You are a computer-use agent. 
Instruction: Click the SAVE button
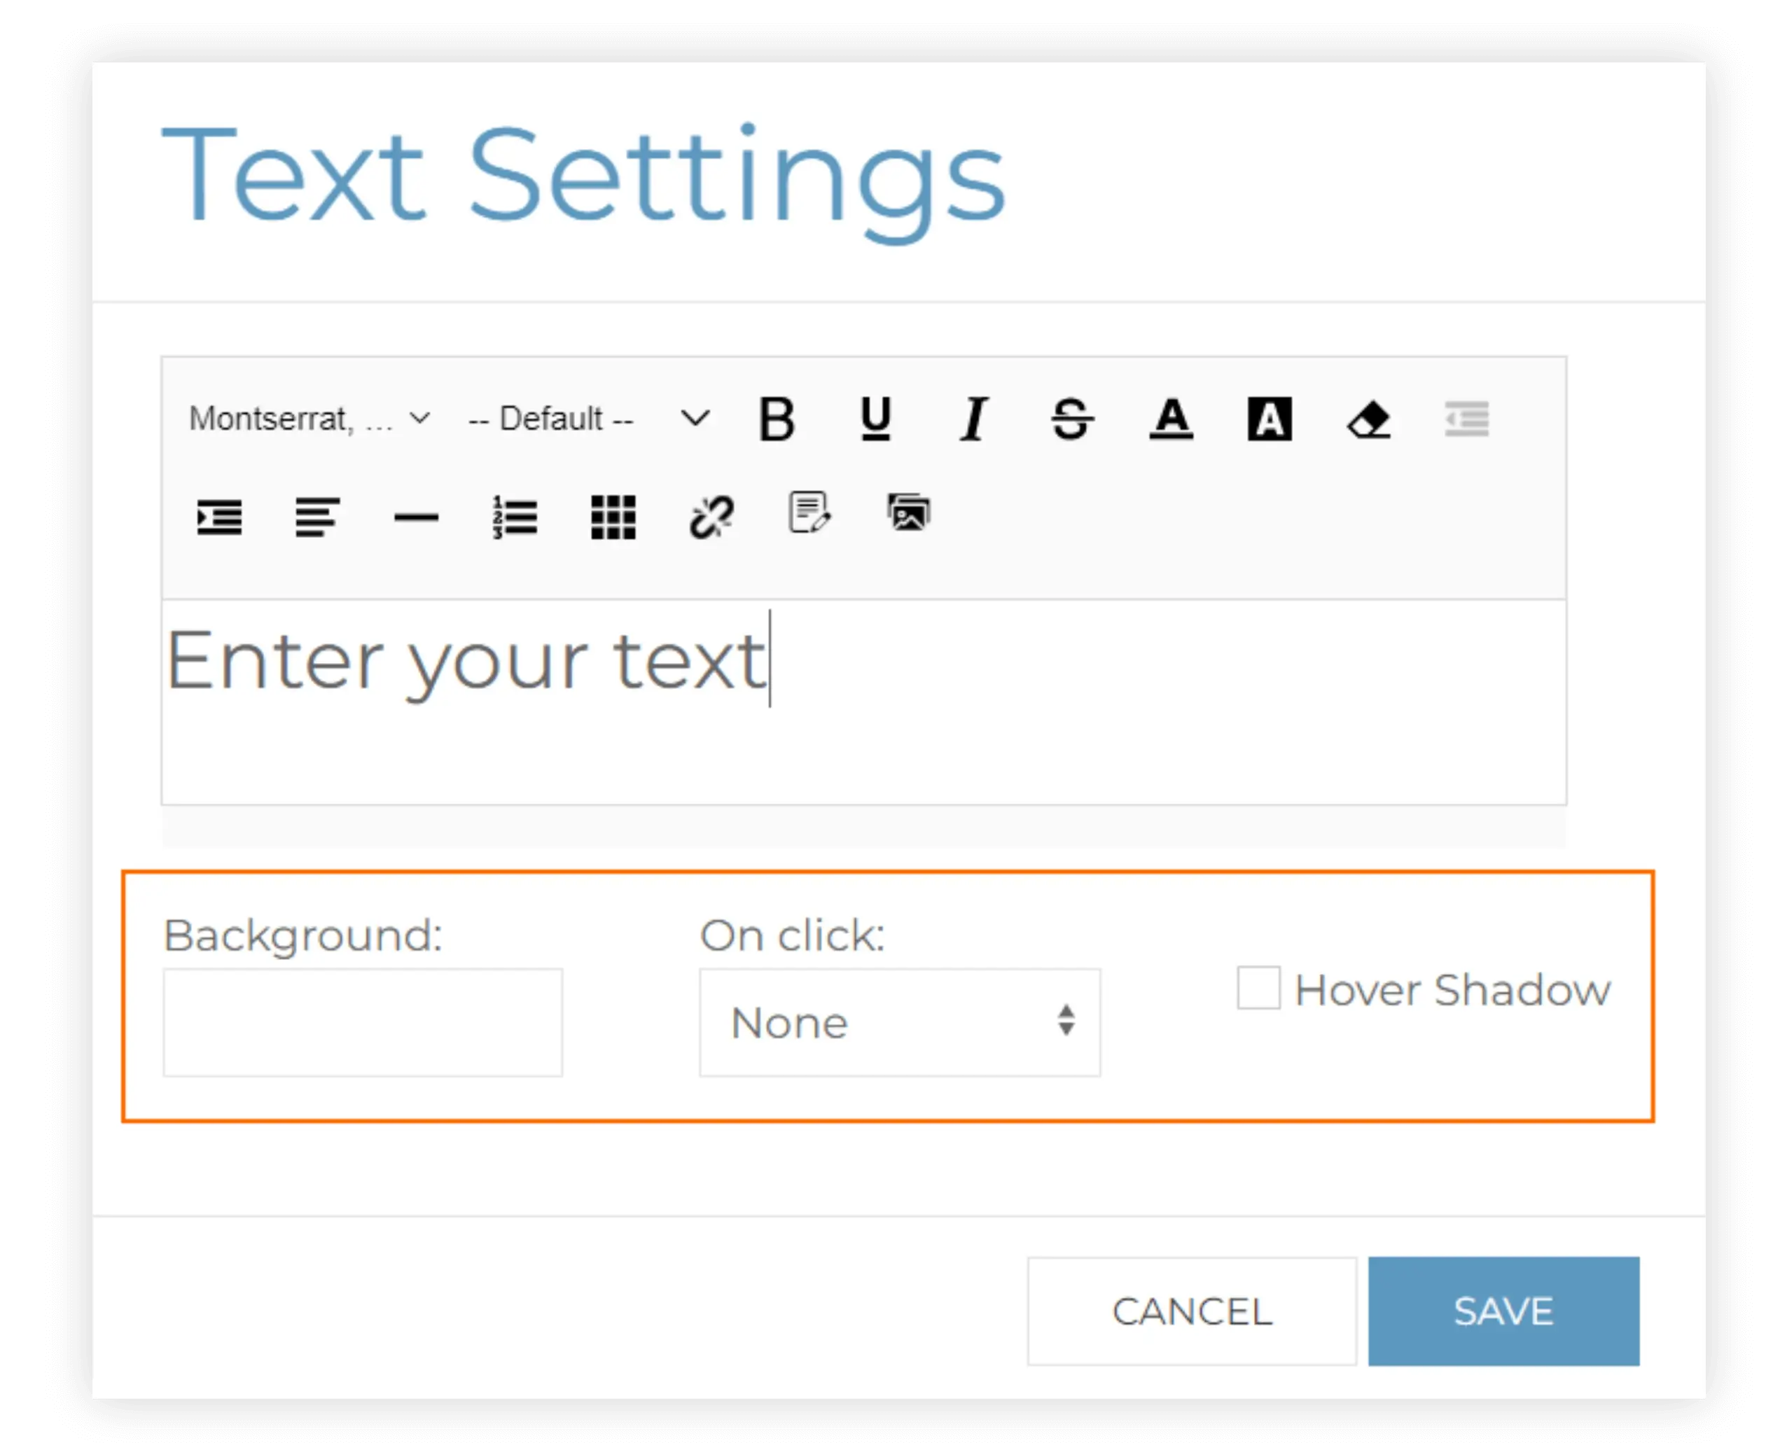pos(1503,1311)
